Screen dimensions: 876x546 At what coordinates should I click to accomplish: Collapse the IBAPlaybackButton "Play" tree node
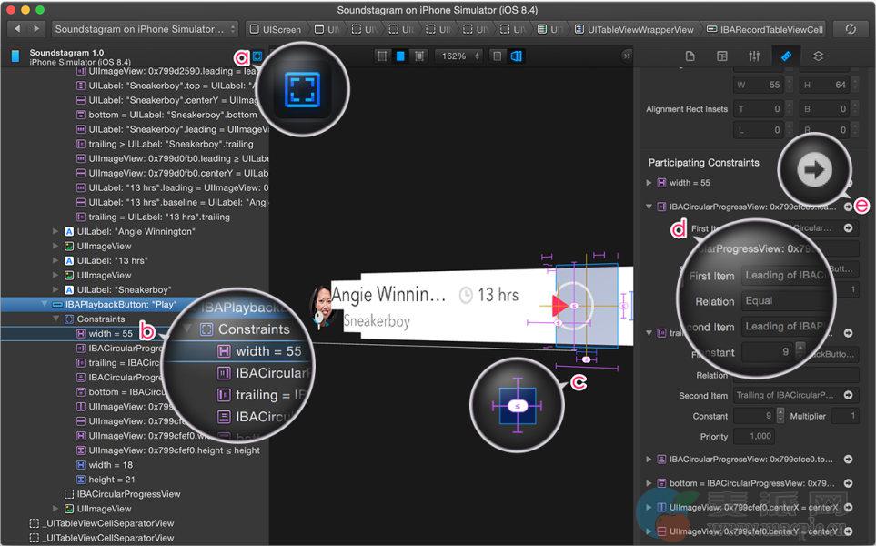tap(44, 305)
